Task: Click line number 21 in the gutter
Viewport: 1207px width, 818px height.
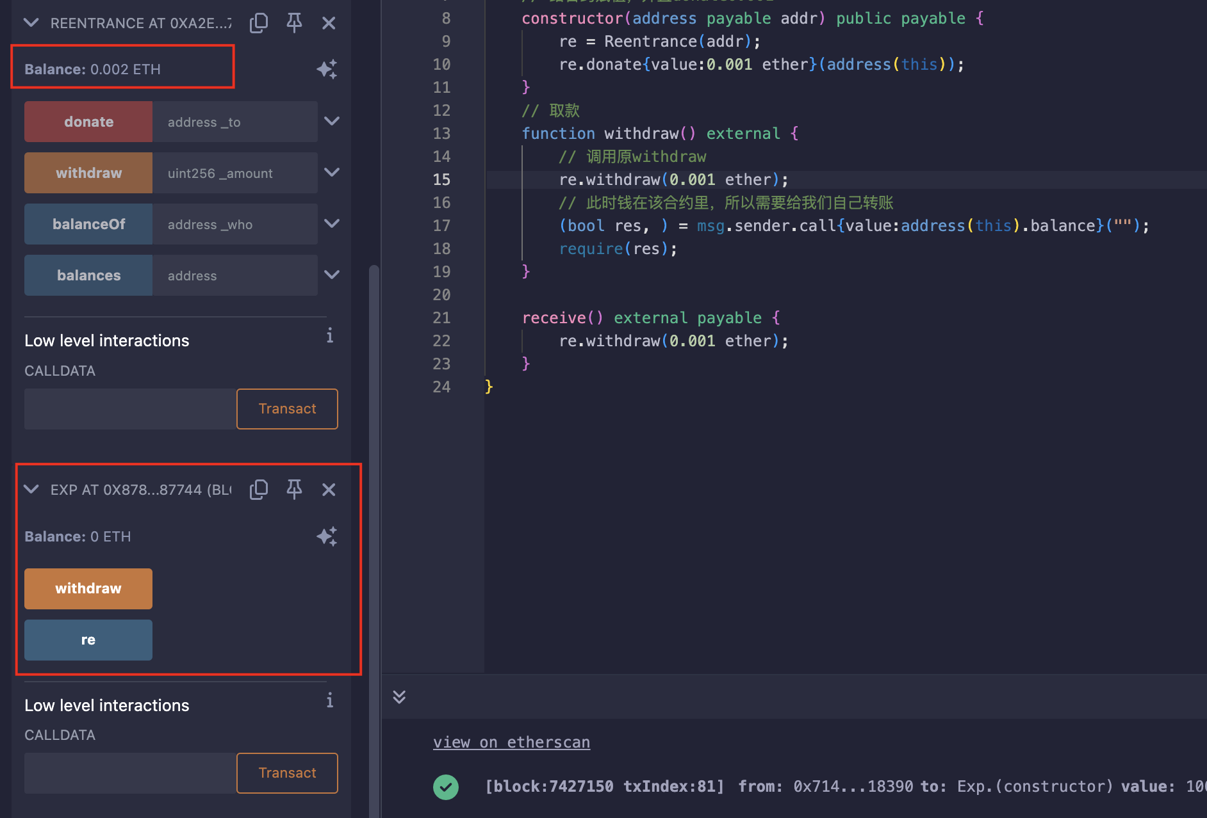Action: tap(441, 318)
